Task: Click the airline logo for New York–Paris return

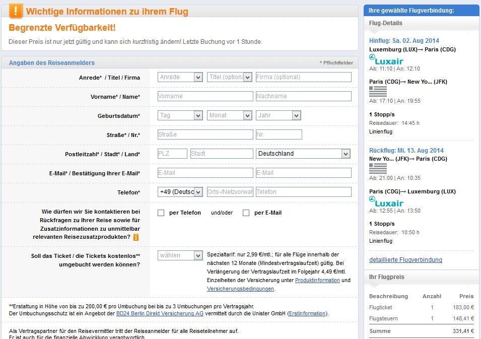Action: pyautogui.click(x=378, y=168)
